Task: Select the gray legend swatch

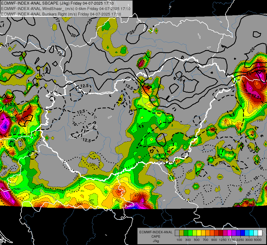Action: click(x=177, y=233)
